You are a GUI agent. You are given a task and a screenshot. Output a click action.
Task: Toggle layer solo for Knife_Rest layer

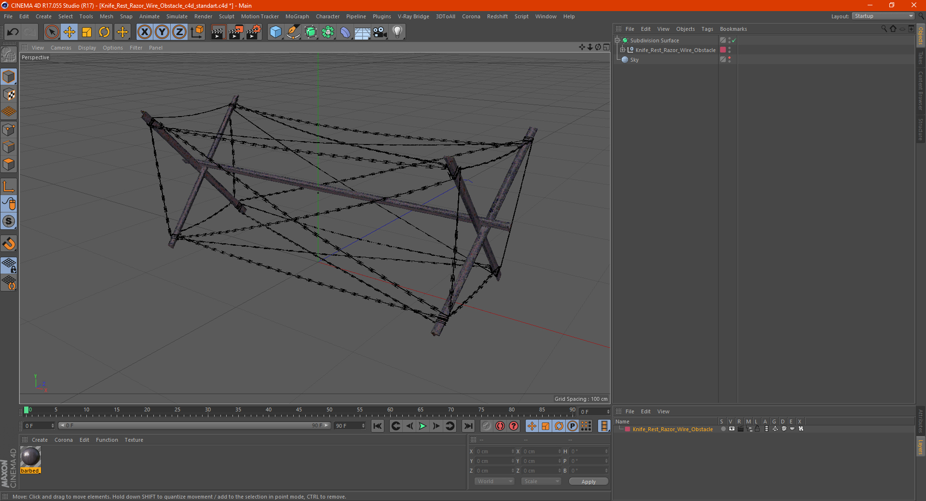(723, 429)
